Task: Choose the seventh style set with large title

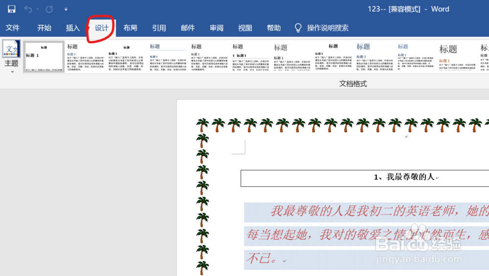Action: point(292,56)
